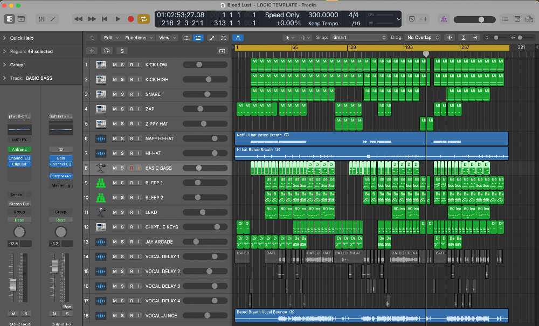Screen dimensions: 539x326
Task: Open the Note Pads icon
Action: click(517, 19)
